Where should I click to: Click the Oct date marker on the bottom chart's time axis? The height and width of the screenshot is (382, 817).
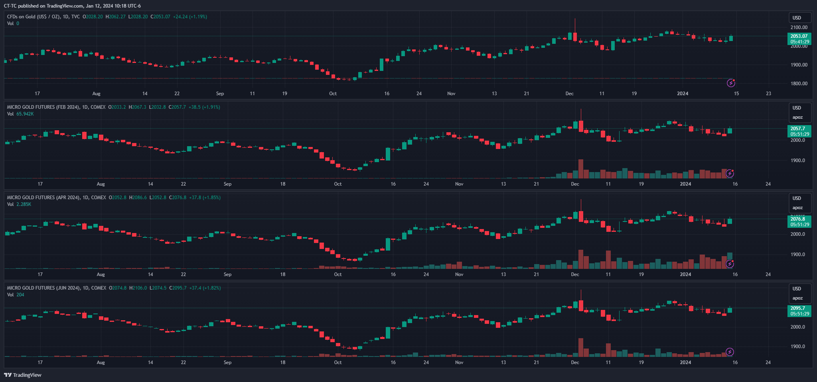[x=337, y=362]
